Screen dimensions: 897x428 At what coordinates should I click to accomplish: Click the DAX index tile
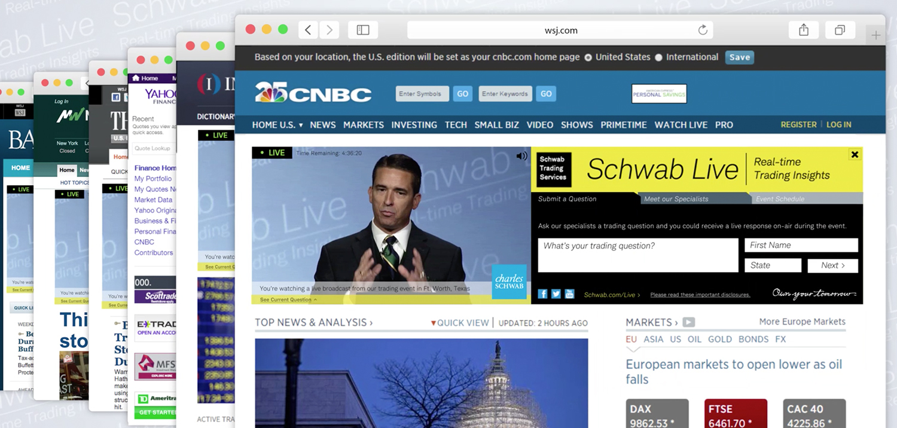point(657,414)
